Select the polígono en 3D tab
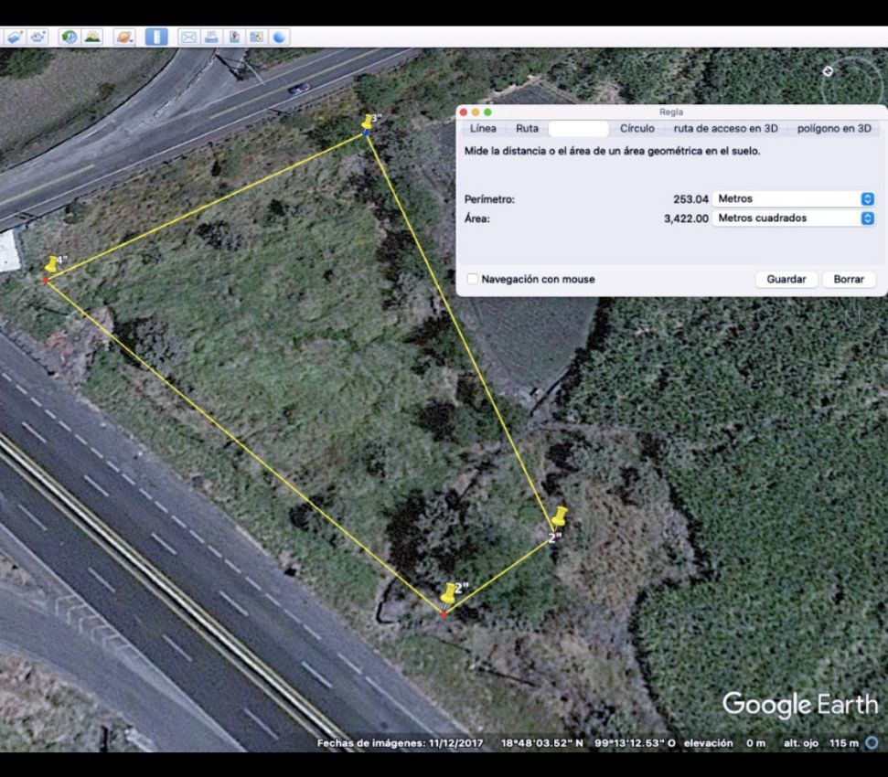 tap(834, 129)
